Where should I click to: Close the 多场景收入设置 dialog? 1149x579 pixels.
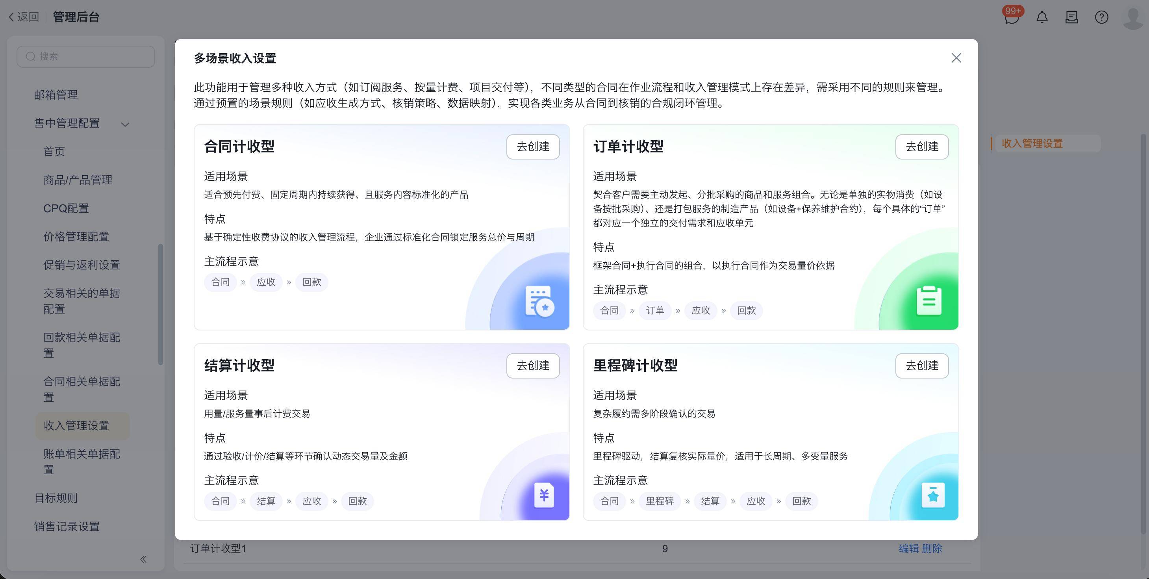pos(956,58)
